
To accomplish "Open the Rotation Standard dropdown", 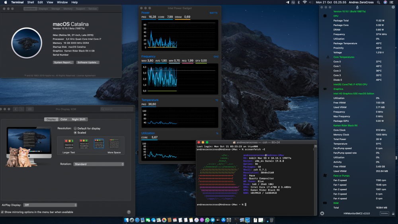I will [99, 164].
